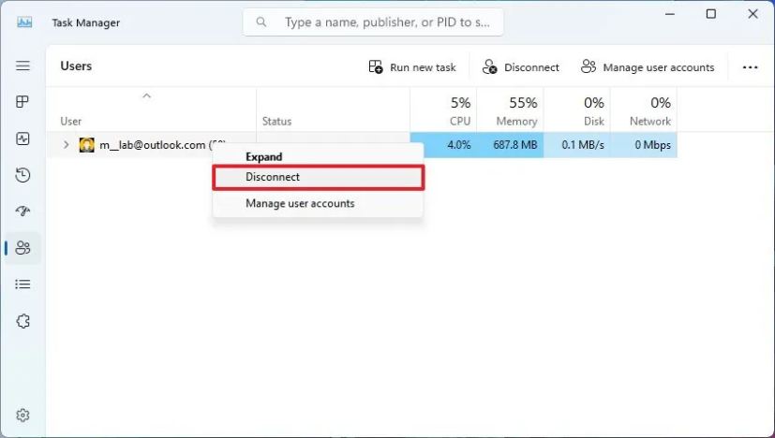Click the 0.1 MB/s disk cell
Viewport: 775px width, 438px height.
click(x=577, y=145)
